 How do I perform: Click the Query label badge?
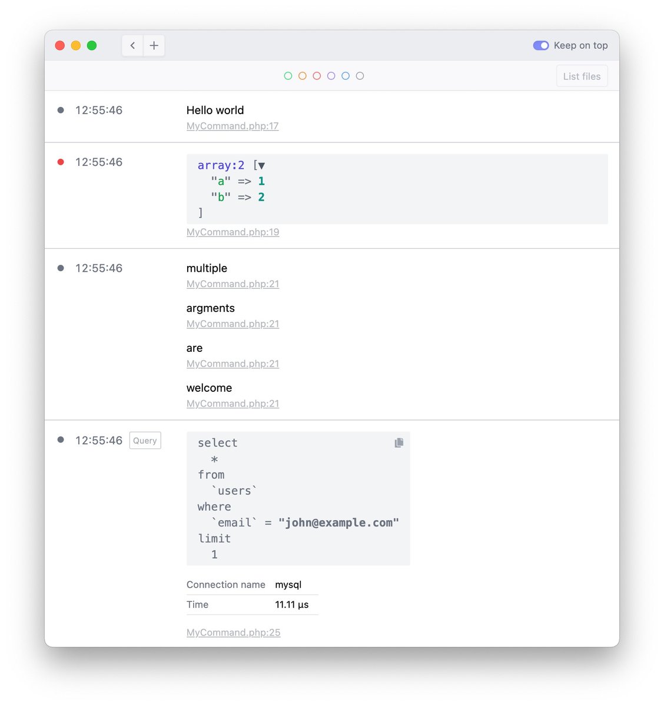145,441
